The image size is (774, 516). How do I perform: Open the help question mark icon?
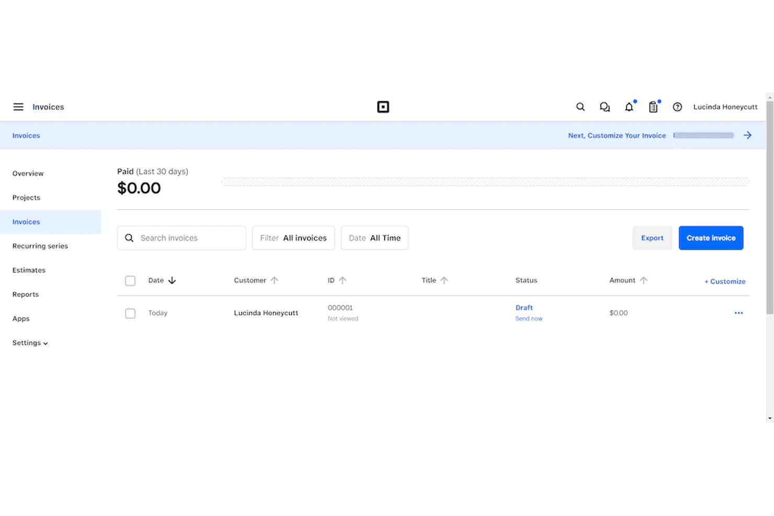(x=677, y=107)
